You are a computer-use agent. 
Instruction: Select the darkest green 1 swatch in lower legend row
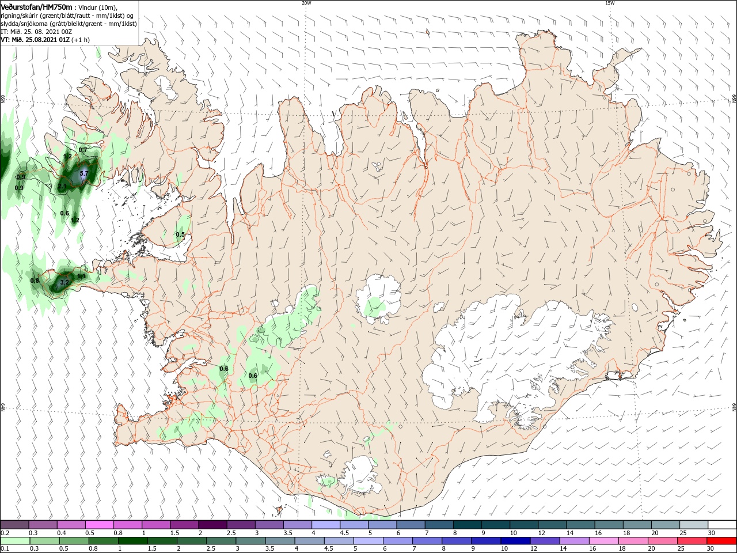[x=132, y=541]
